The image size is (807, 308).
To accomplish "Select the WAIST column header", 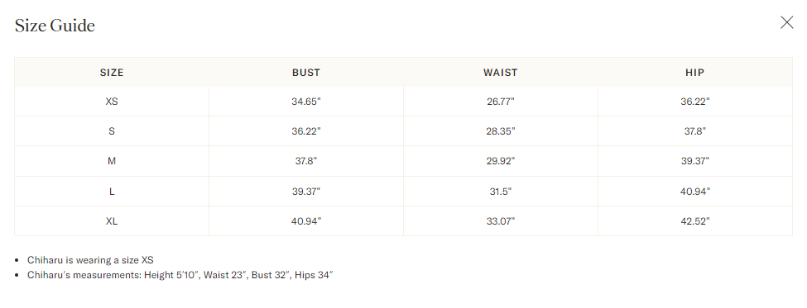I will click(x=500, y=73).
